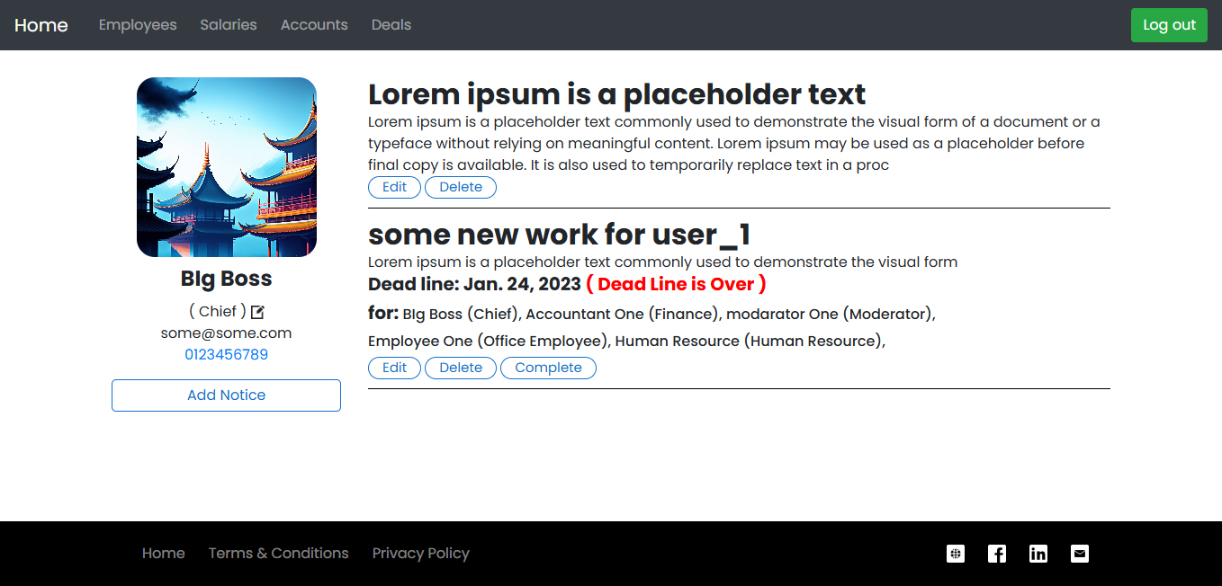Open the LinkedIn icon in footer
1222x586 pixels.
pyautogui.click(x=1038, y=554)
